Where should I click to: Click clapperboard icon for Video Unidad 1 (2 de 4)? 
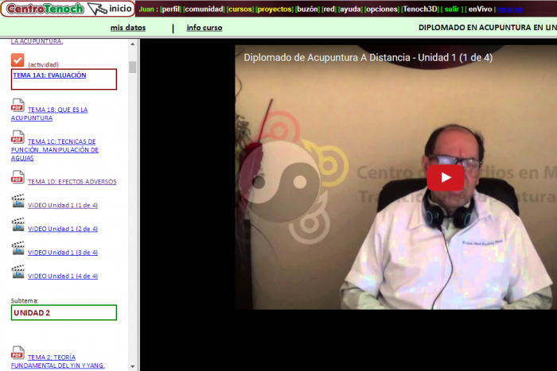(x=18, y=226)
